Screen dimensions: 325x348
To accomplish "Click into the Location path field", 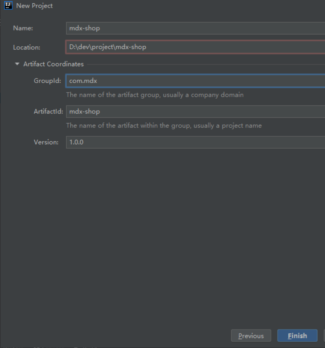I will pos(195,47).
